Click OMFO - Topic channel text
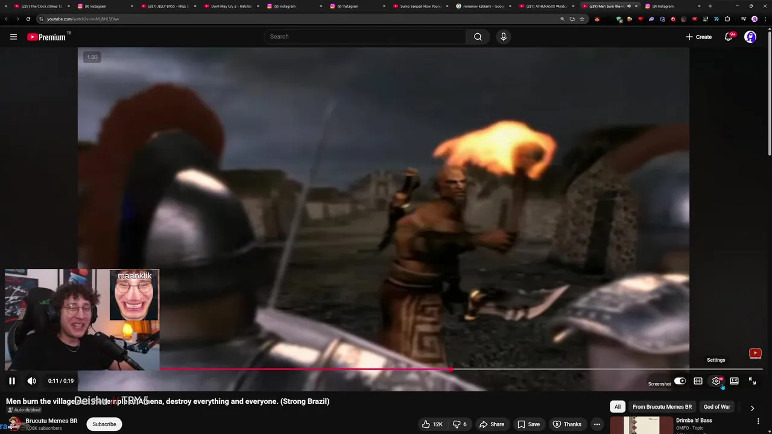 (x=690, y=428)
